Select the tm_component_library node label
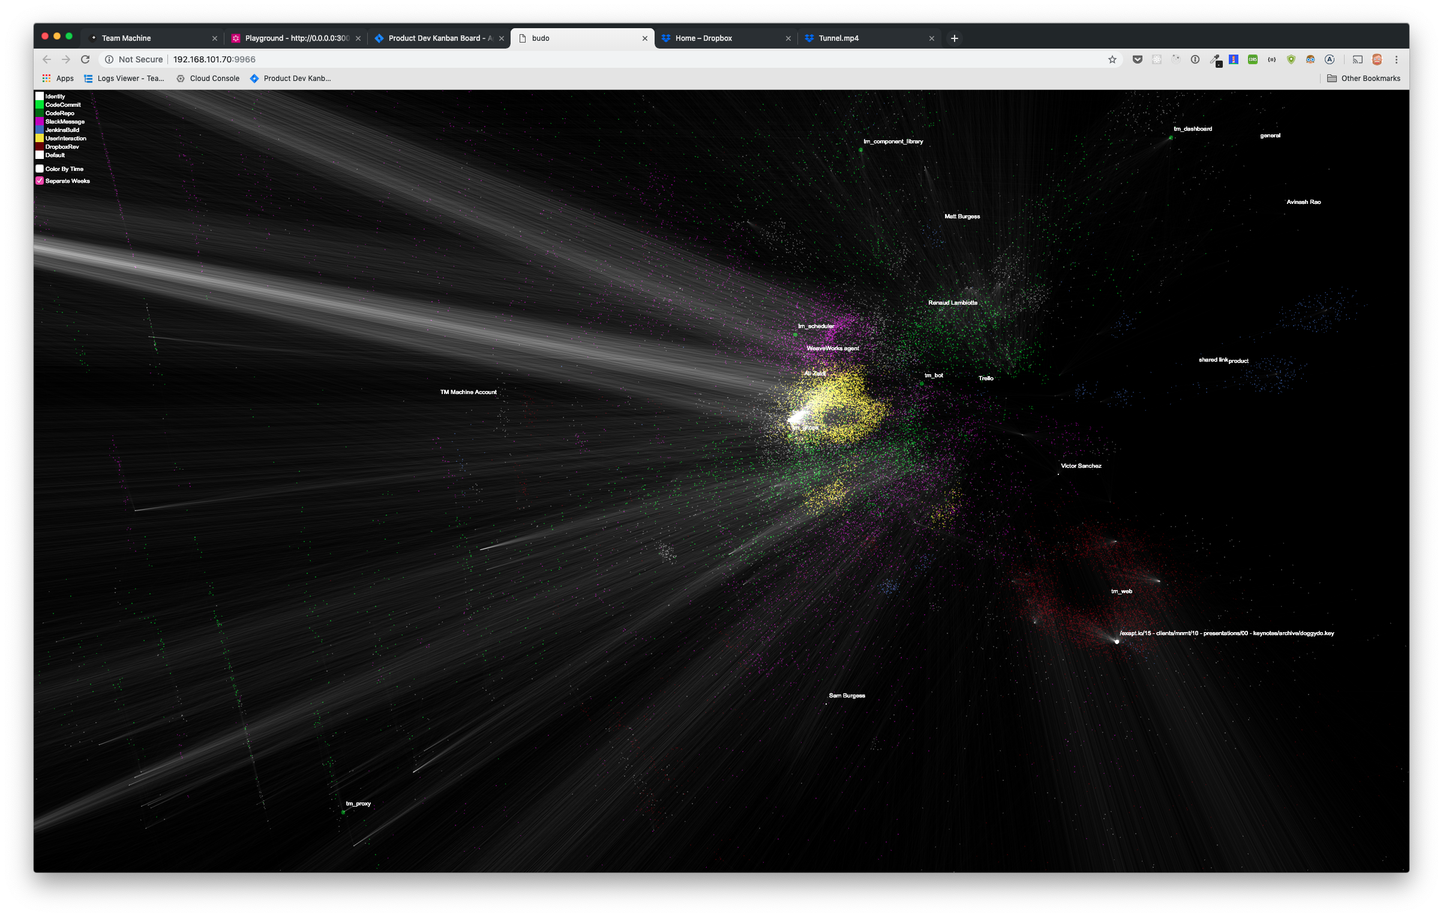 [893, 142]
